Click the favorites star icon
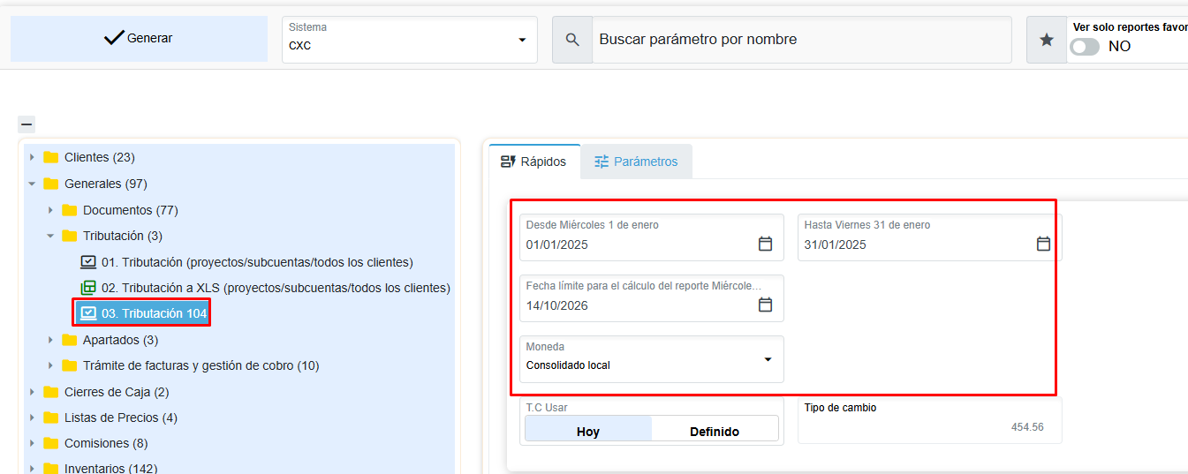This screenshot has height=474, width=1188. [1047, 40]
